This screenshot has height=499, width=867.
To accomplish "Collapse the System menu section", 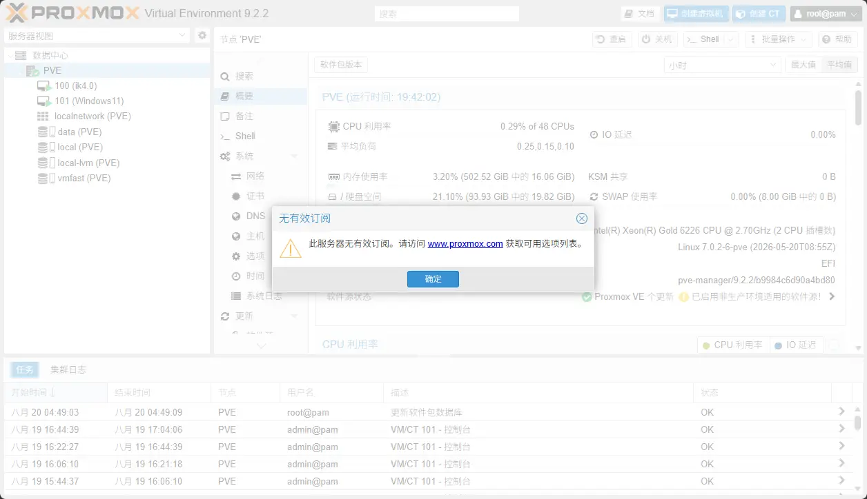I will 294,156.
